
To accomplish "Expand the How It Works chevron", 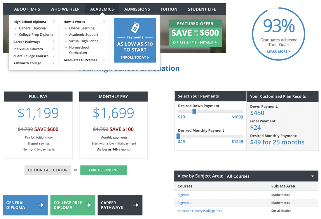I will coord(104,22).
